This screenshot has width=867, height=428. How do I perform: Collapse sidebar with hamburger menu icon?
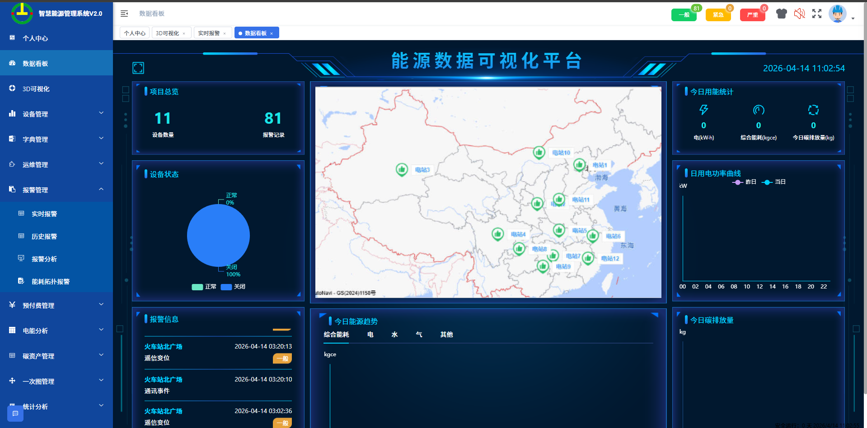pos(124,14)
